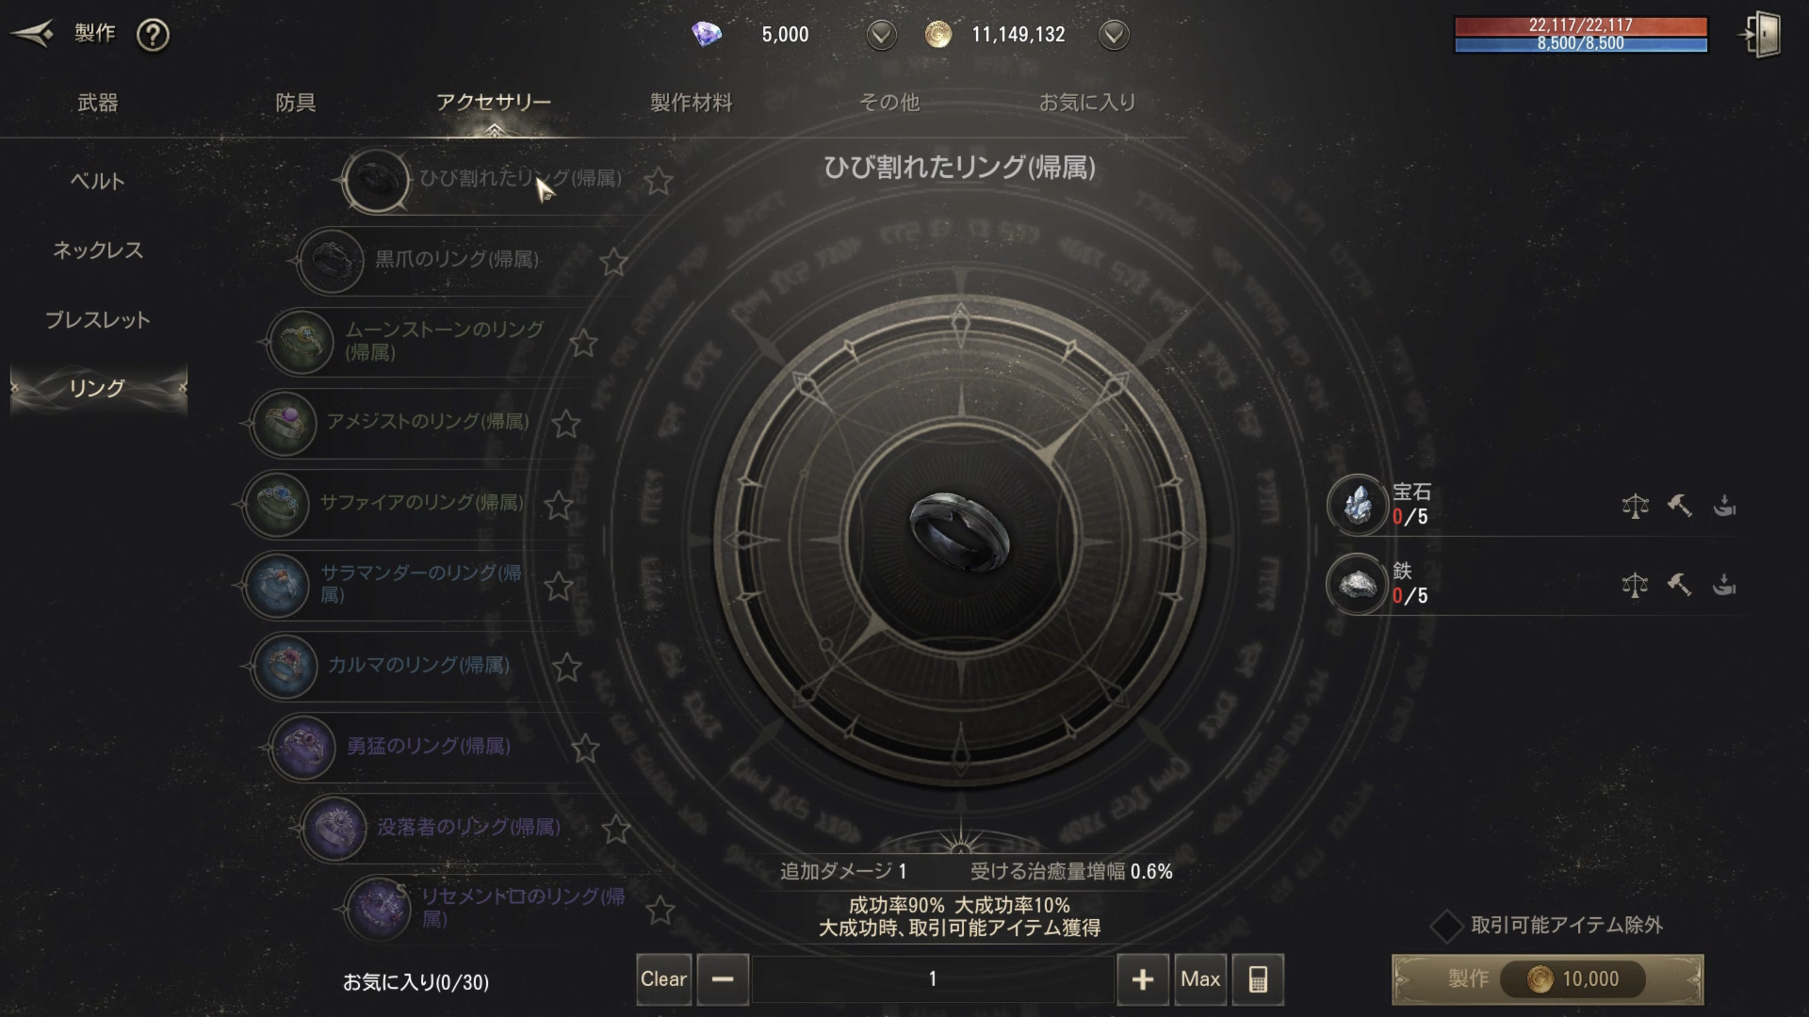Image resolution: width=1809 pixels, height=1017 pixels.
Task: Collapse the アクセサリー tab chevron
Action: coord(494,129)
